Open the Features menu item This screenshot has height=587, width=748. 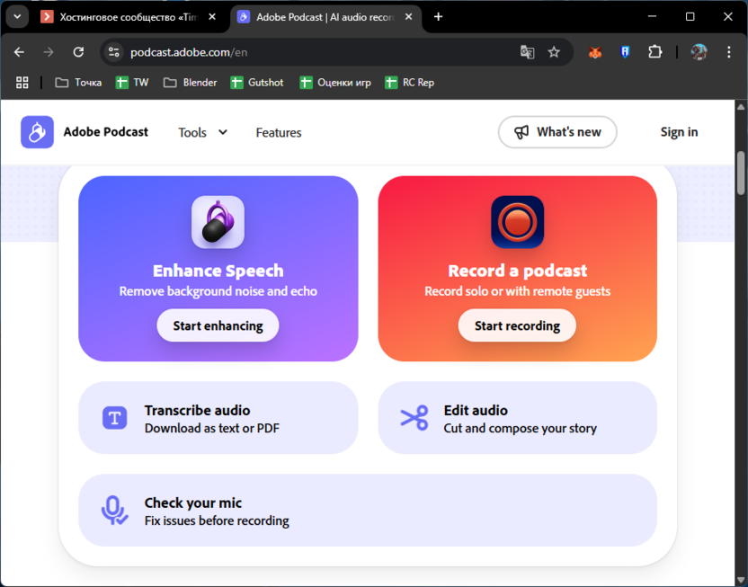click(279, 132)
